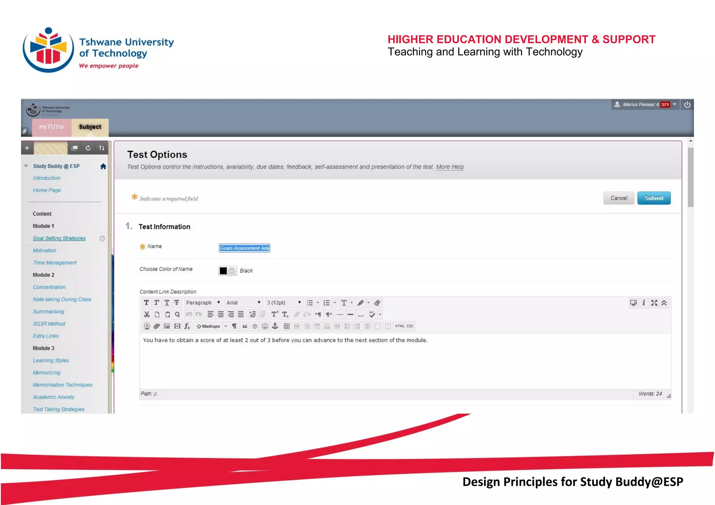The height and width of the screenshot is (505, 715).
Task: Open the bullet list style dropdown arrow
Action: tap(318, 303)
